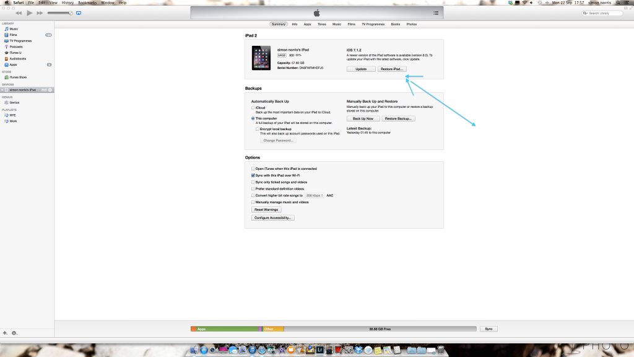
Task: Expand simon norris's iPad disclosure triangle
Action: pos(2,90)
